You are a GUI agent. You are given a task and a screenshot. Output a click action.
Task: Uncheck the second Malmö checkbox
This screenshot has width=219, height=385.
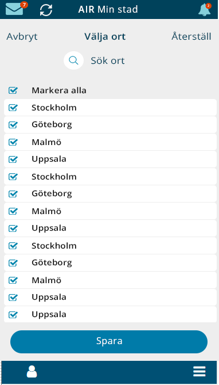13,211
